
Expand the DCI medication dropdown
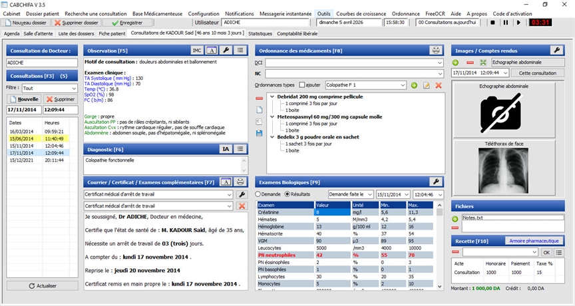pos(439,63)
